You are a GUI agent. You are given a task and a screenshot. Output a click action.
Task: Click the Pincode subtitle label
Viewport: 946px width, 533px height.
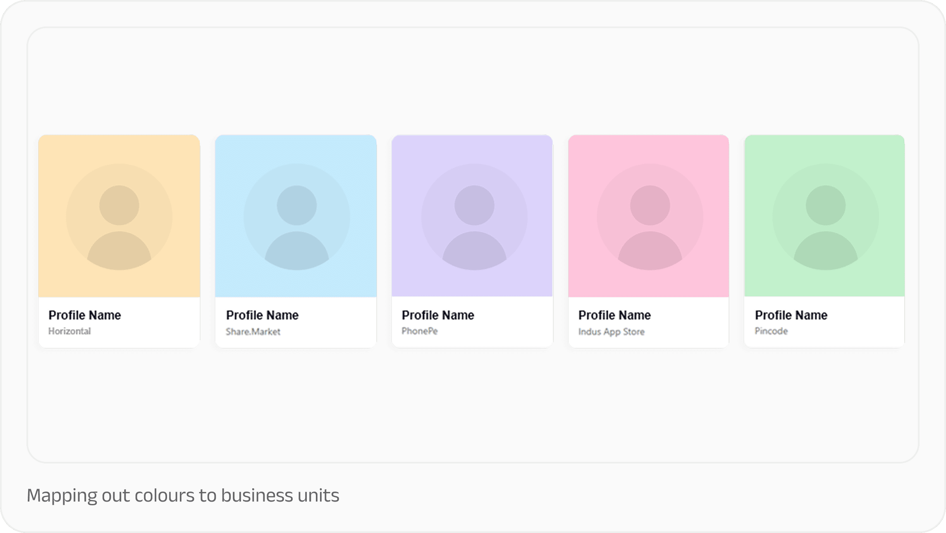tap(771, 331)
